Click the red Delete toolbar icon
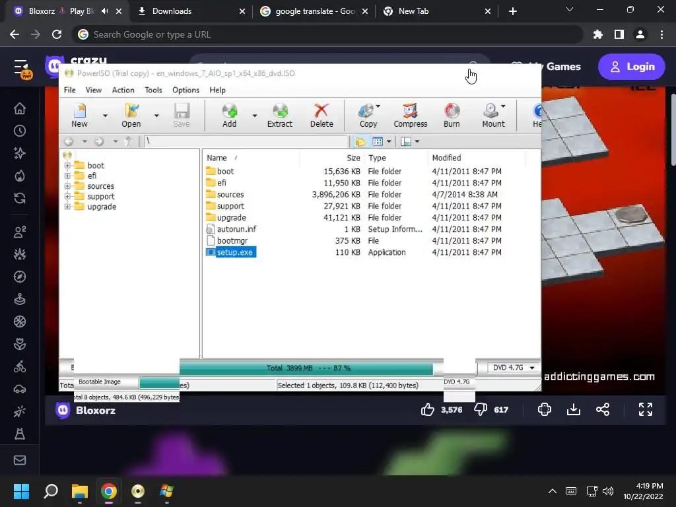This screenshot has width=676, height=507. [x=321, y=116]
